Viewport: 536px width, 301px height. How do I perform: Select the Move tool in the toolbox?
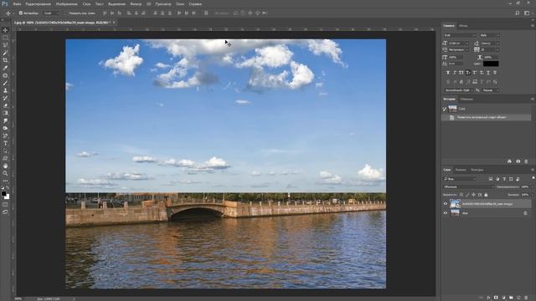coord(5,30)
